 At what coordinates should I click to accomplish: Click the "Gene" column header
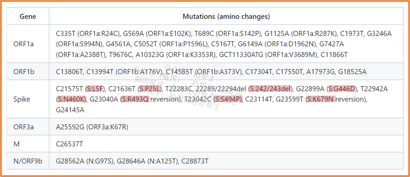[28, 17]
